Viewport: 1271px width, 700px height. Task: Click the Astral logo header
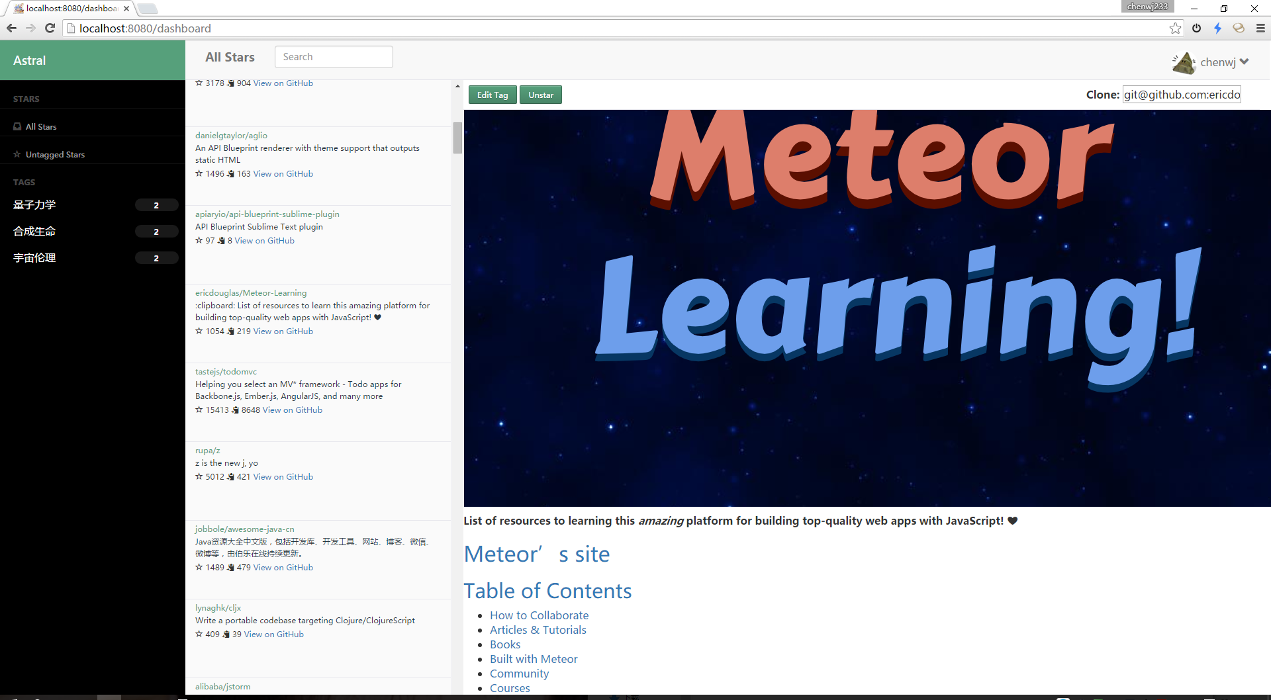(x=93, y=60)
